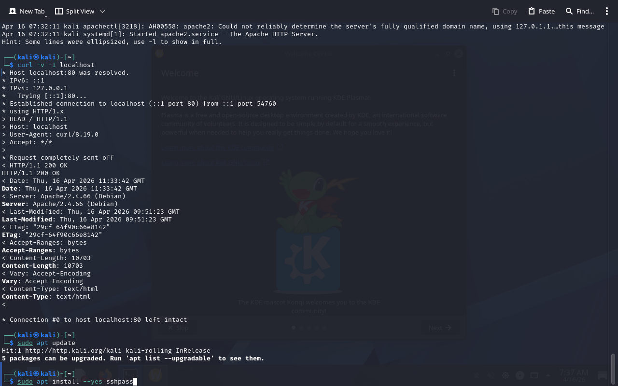This screenshot has width=618, height=386.
Task: Expand the system tray hidden icons arrow
Action: coord(548,375)
